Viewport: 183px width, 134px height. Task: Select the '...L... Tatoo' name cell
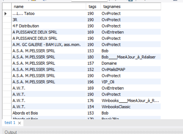tap(49, 13)
